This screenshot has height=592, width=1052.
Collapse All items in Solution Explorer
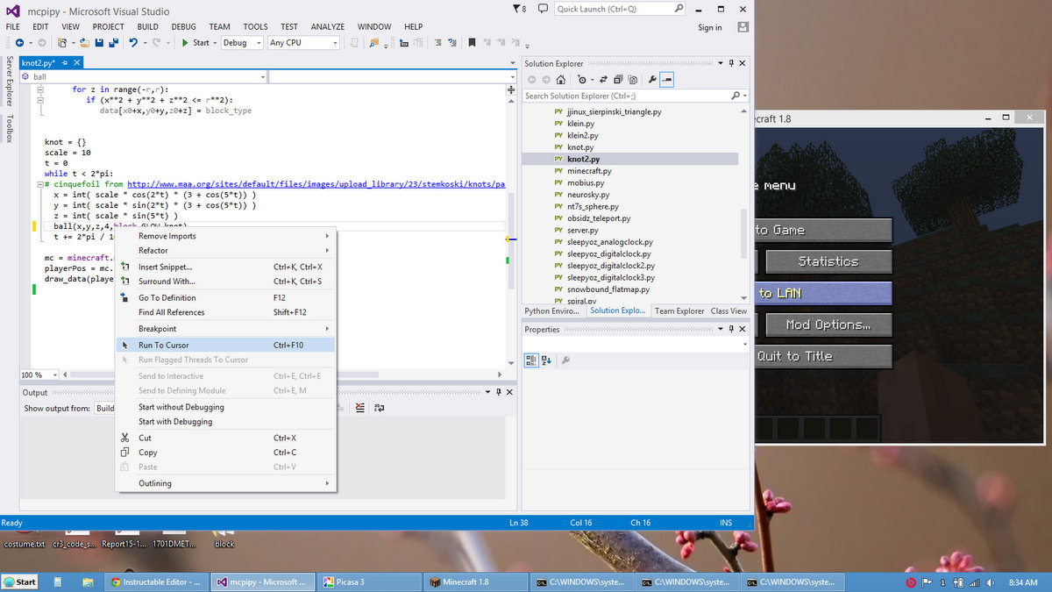click(x=618, y=79)
